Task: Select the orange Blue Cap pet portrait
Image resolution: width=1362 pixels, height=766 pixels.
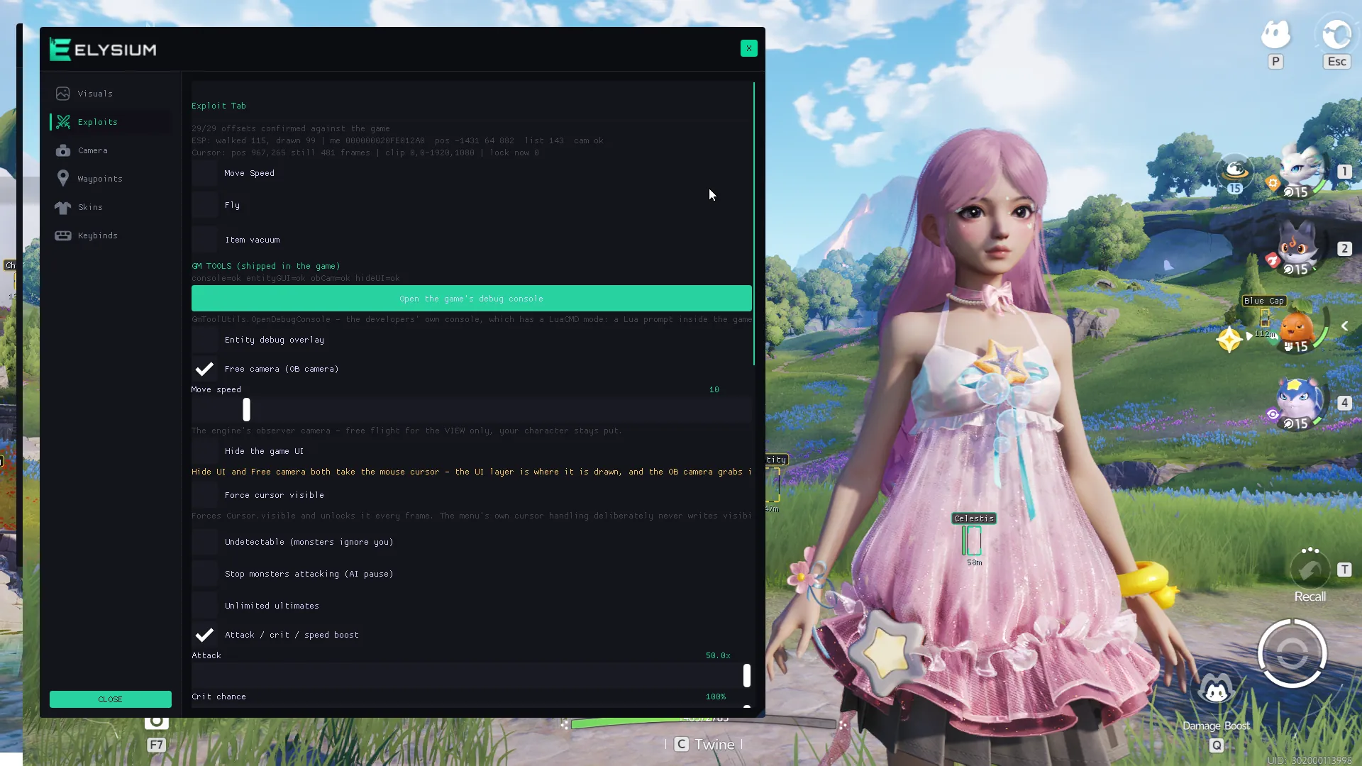Action: point(1297,328)
